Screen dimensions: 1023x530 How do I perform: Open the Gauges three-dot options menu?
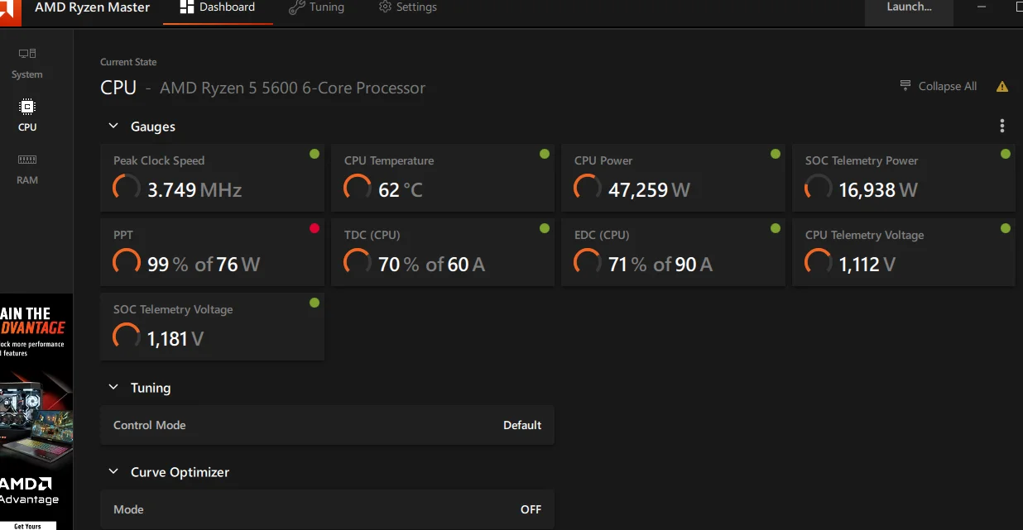(x=1002, y=126)
